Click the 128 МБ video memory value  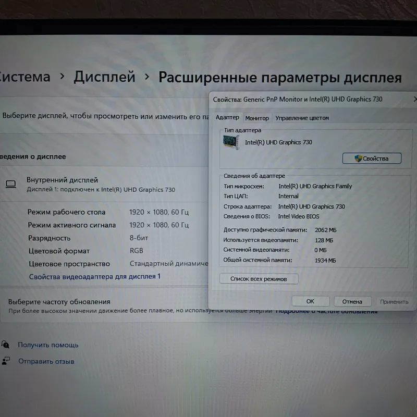tap(324, 240)
